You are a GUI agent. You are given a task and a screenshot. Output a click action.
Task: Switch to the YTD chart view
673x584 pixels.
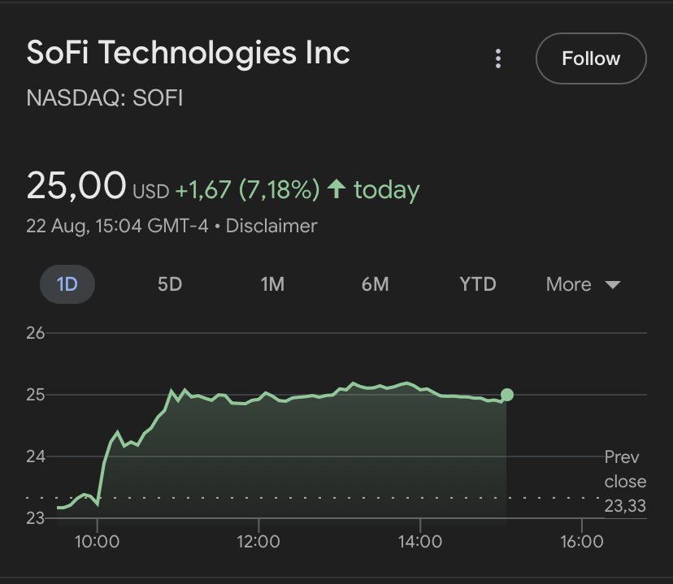[477, 284]
